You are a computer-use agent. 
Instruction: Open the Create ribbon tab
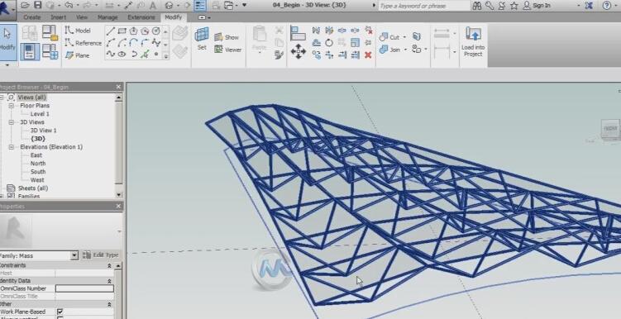point(31,17)
